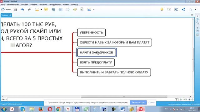
Task: Open the Window menu
Action: coord(66,5)
